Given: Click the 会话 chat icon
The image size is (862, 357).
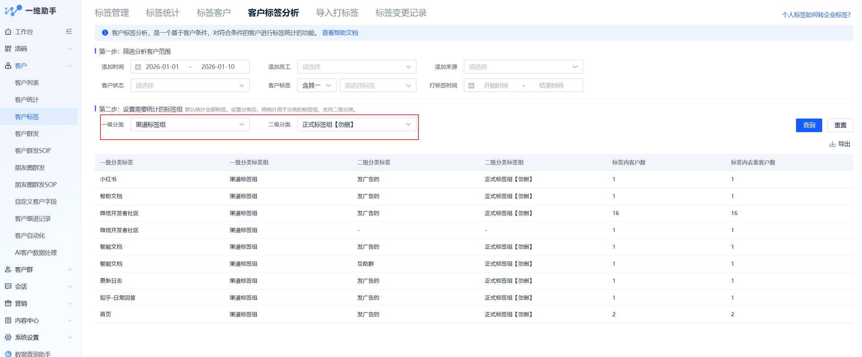Looking at the screenshot, I should pyautogui.click(x=8, y=286).
